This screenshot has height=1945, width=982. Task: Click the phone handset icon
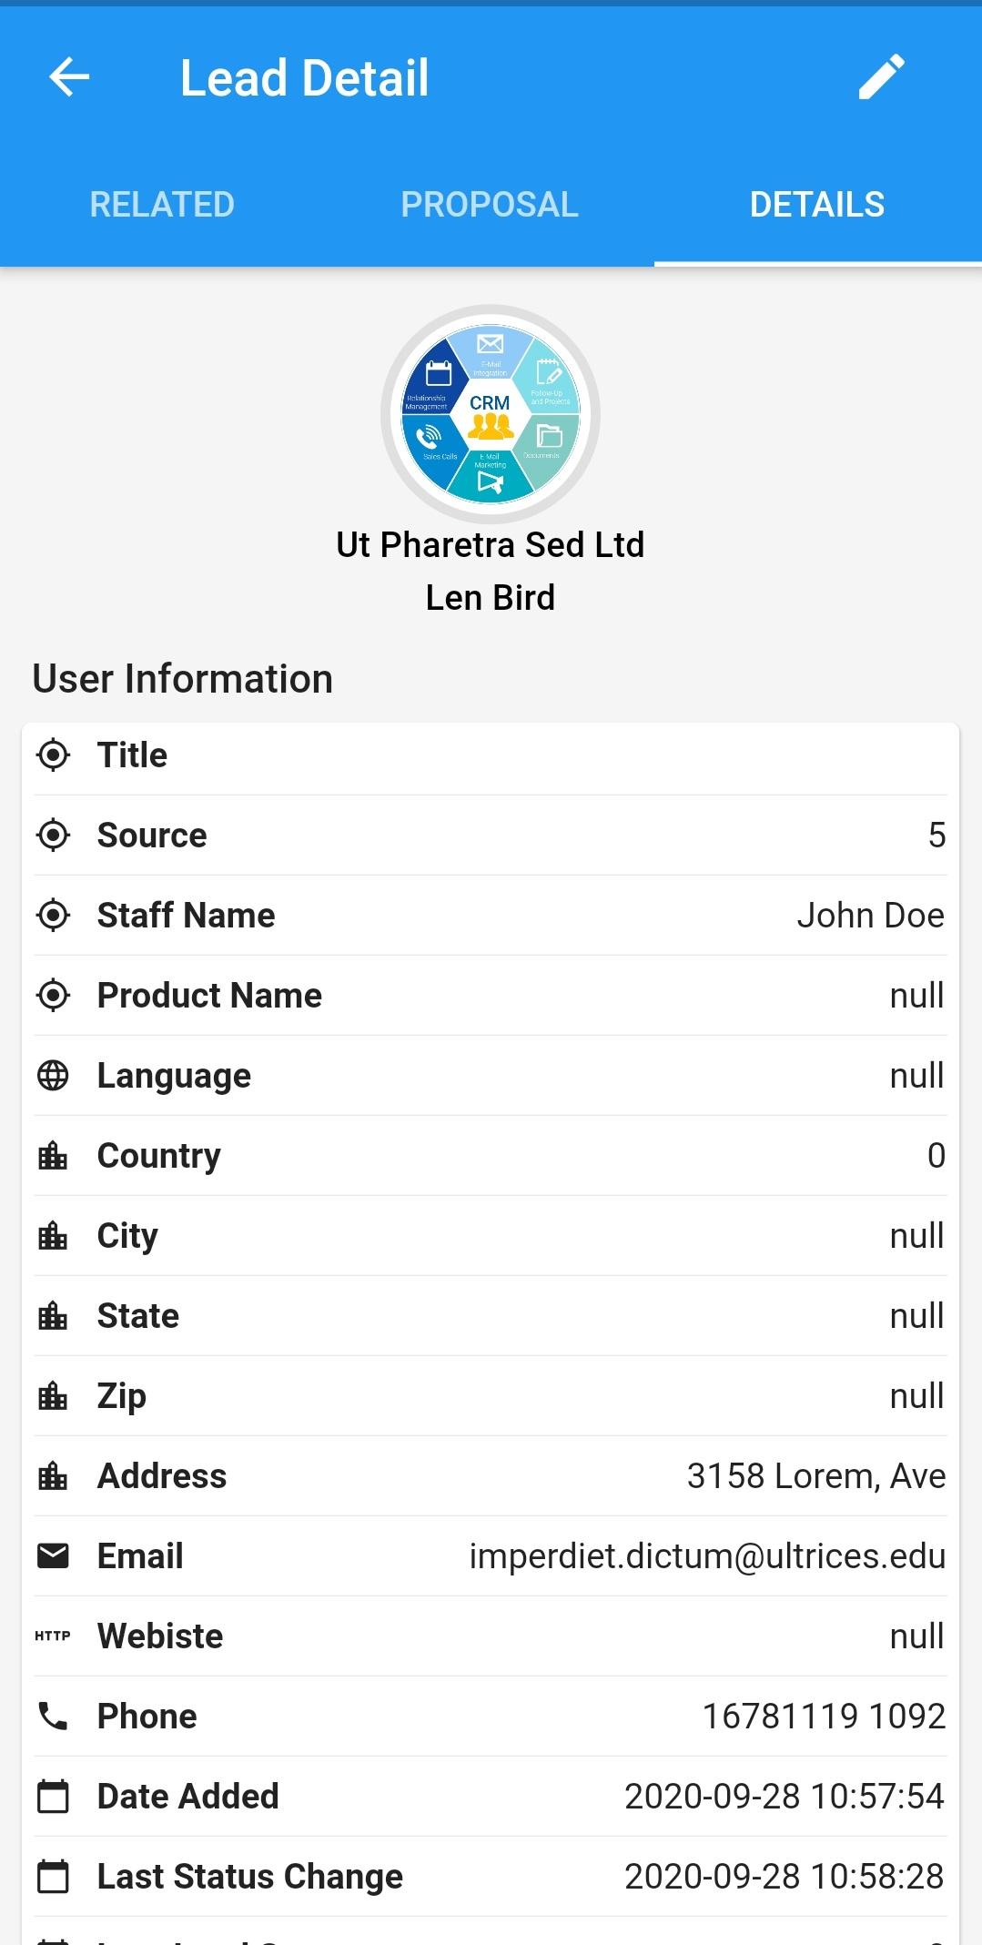coord(53,1716)
